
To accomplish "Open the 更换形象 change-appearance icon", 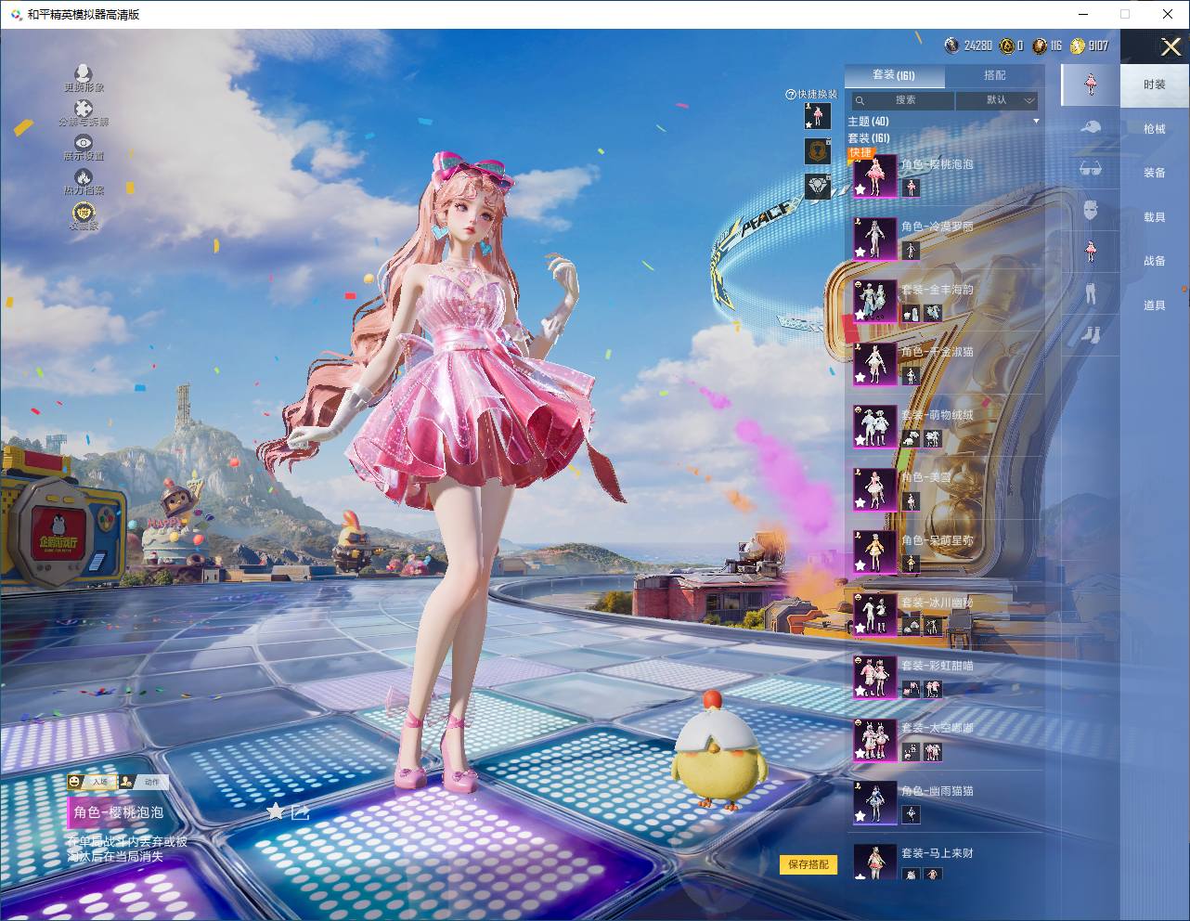I will (84, 72).
